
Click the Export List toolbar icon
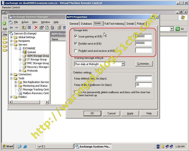pos(52,28)
